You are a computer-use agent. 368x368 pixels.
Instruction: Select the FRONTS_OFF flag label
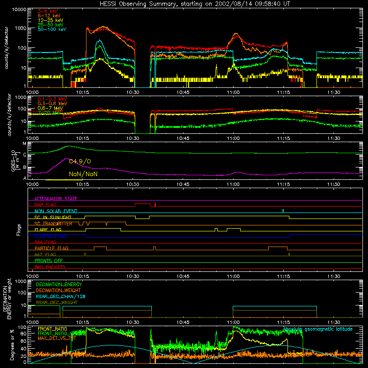click(x=49, y=260)
